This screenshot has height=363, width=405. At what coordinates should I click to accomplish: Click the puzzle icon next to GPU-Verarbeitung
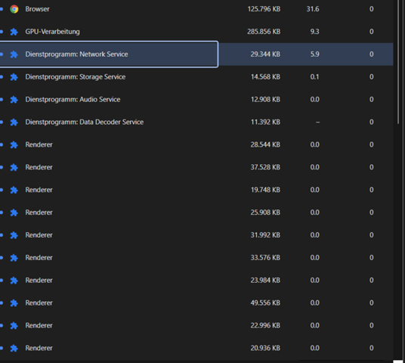click(x=14, y=32)
